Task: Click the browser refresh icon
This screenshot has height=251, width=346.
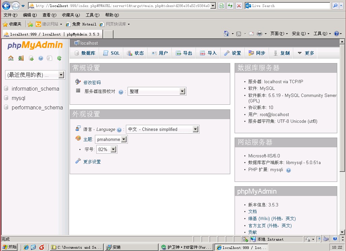Action: 230,6
